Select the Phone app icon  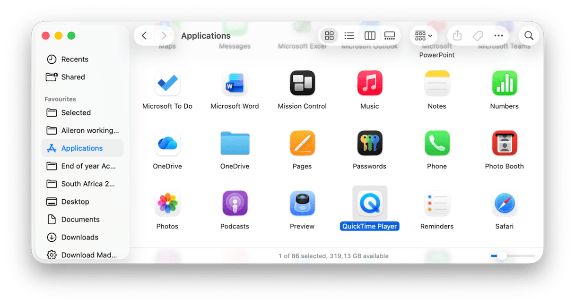[437, 144]
